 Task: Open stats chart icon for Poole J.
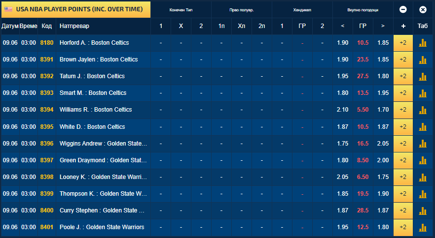point(423,227)
